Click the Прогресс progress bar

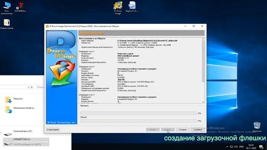[139, 113]
